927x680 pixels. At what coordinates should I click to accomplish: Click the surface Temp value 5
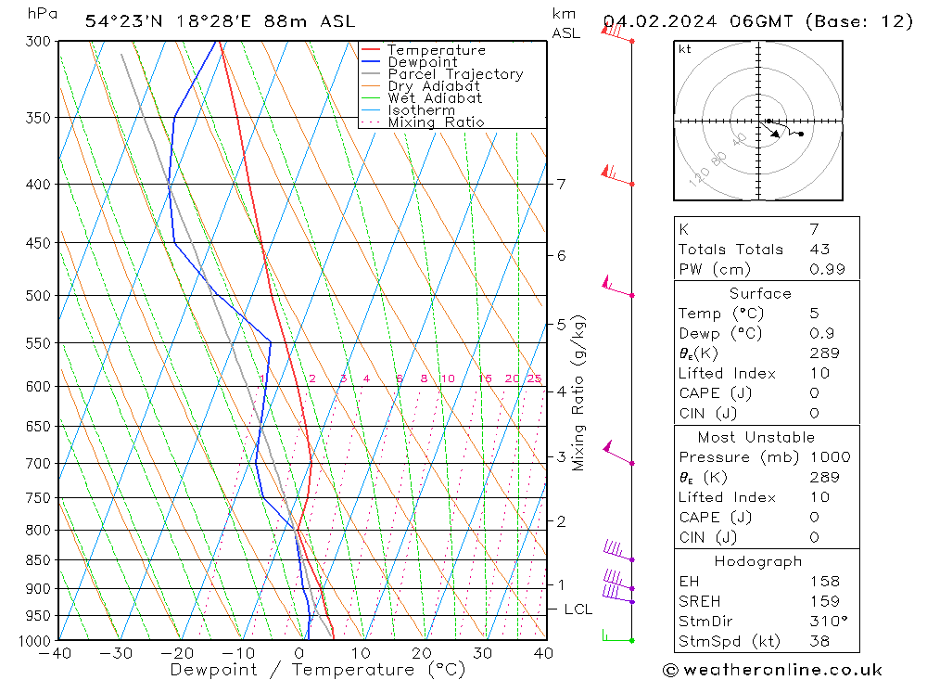click(814, 313)
